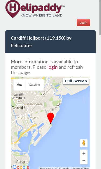
Task: Click the Atlantic Wharf area label
Action: pos(28,118)
